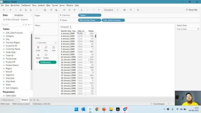The height and width of the screenshot is (113, 201).
Task: Click the Undo back arrow in toolbar
Action: (11, 10)
